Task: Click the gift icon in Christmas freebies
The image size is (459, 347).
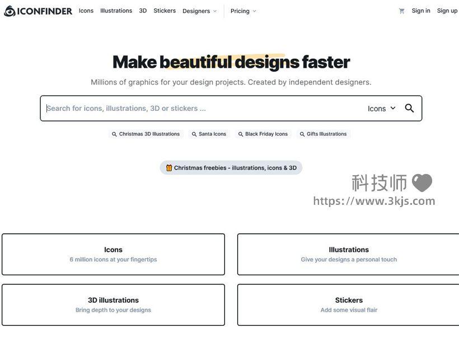Action: pos(169,168)
